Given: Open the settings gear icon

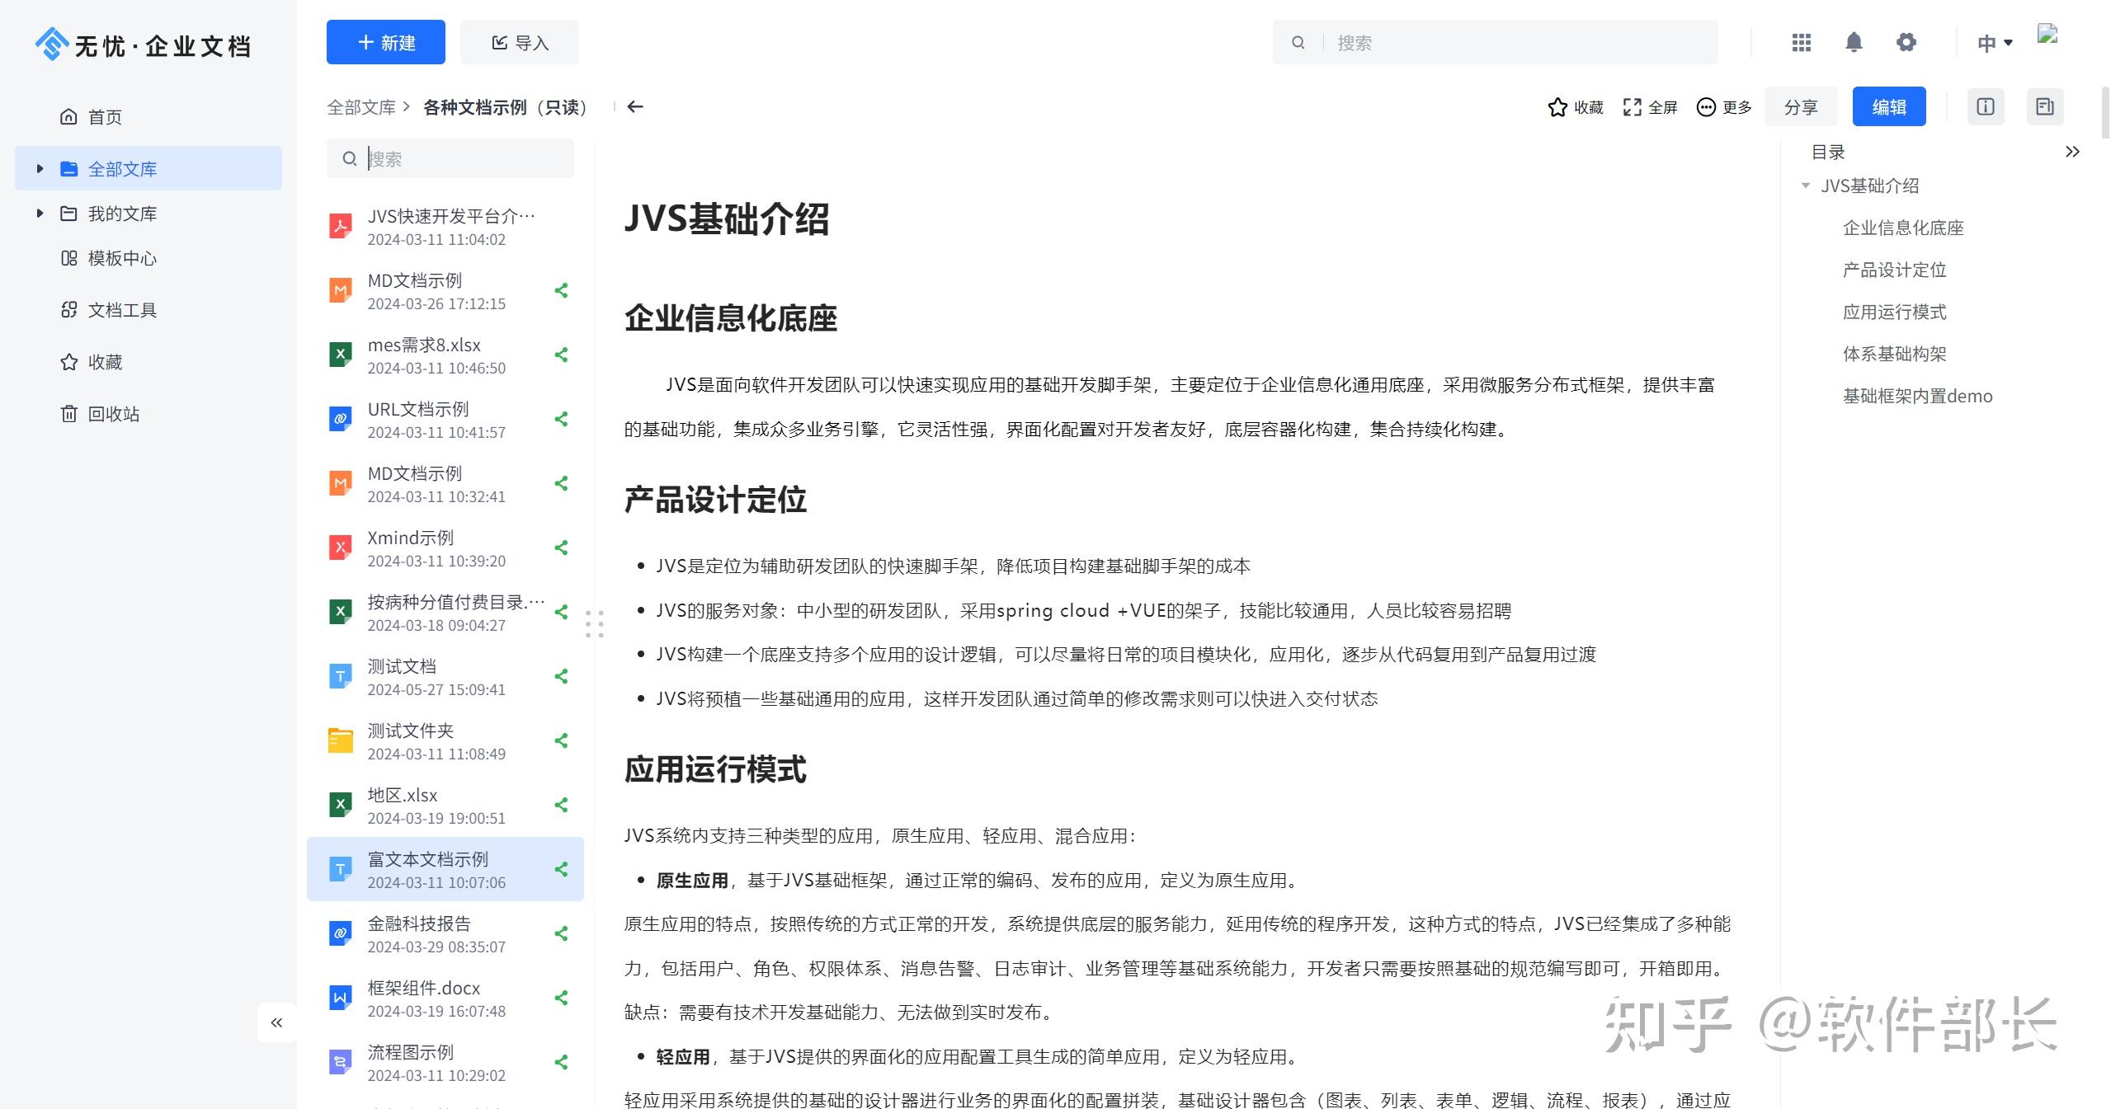Looking at the screenshot, I should pyautogui.click(x=1906, y=42).
